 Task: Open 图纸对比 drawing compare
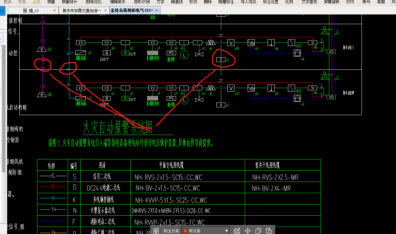[x=94, y=2]
